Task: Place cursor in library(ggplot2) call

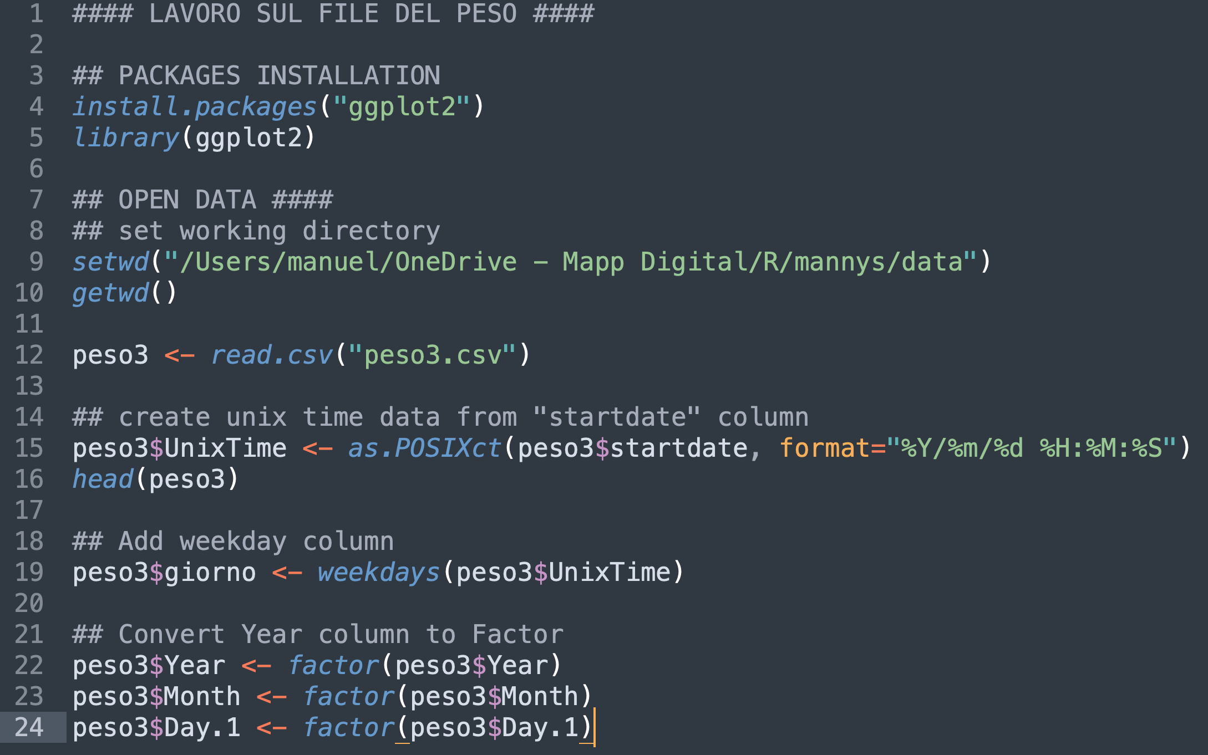Action: click(x=194, y=137)
